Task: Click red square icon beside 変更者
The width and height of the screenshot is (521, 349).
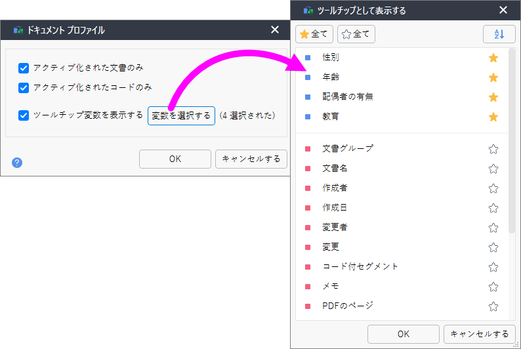Action: click(x=308, y=228)
